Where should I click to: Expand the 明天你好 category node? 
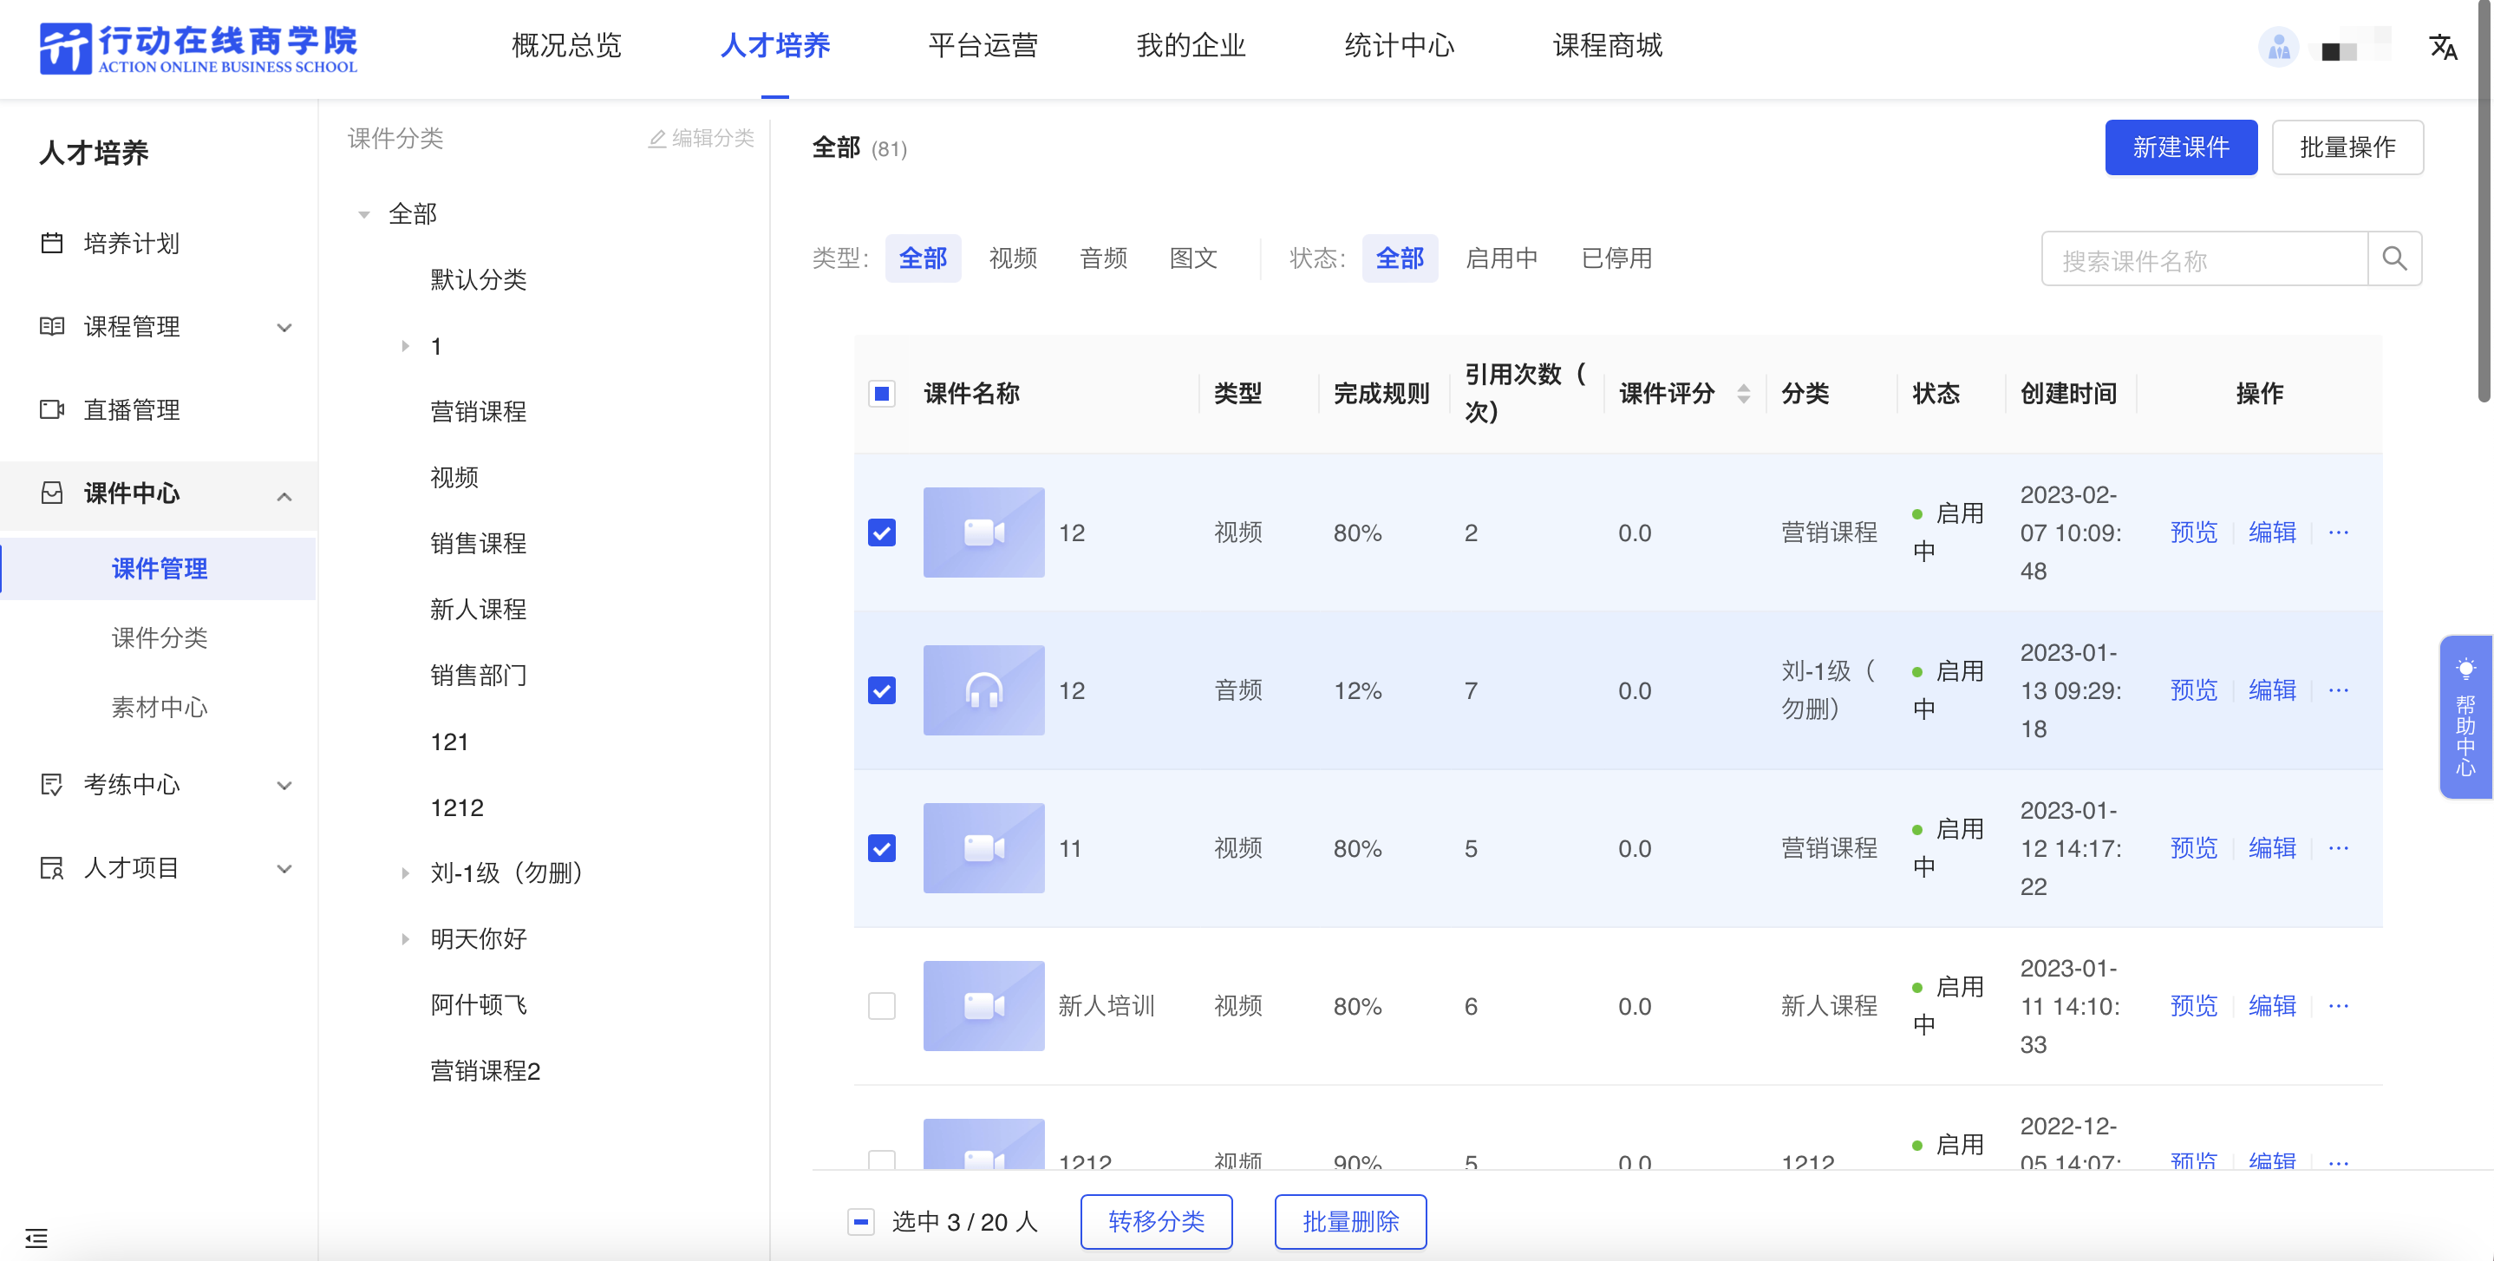[x=405, y=938]
